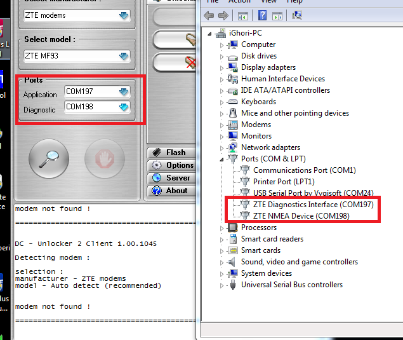
Task: Expand the Monitors category
Action: [221, 137]
